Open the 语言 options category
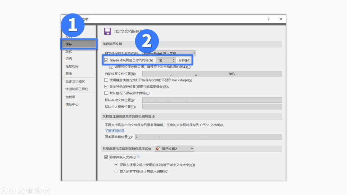The height and width of the screenshot is (195, 347). coord(69,59)
